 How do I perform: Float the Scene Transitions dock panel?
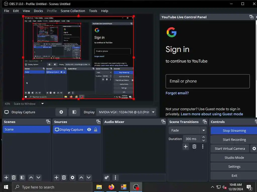(x=205, y=122)
